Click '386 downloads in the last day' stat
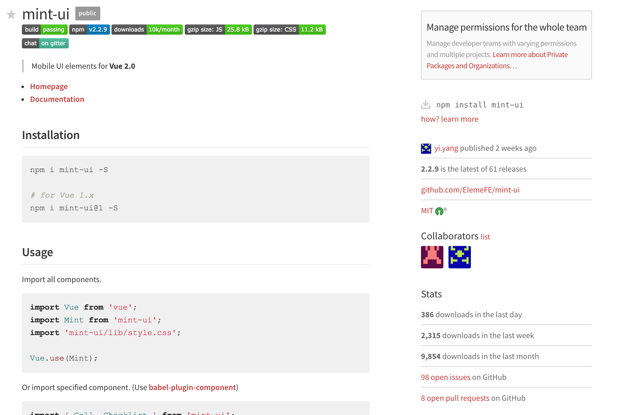 (x=471, y=314)
